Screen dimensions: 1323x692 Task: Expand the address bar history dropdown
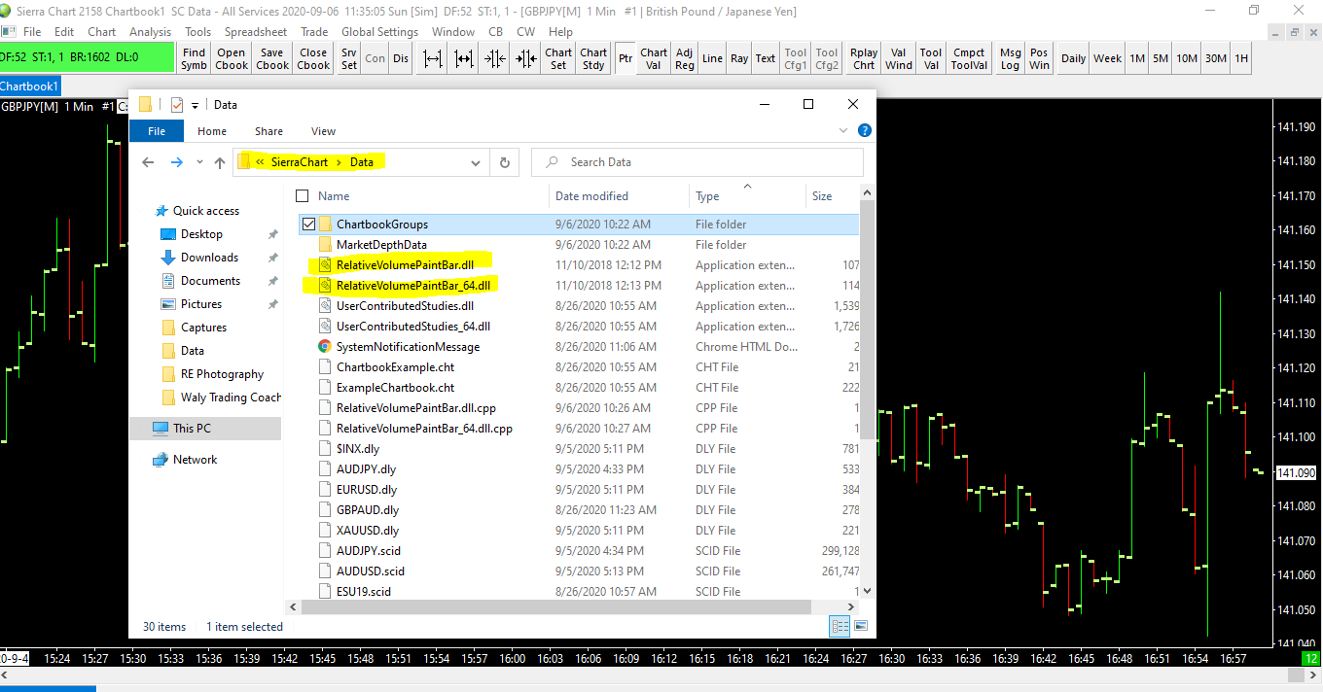tap(476, 162)
